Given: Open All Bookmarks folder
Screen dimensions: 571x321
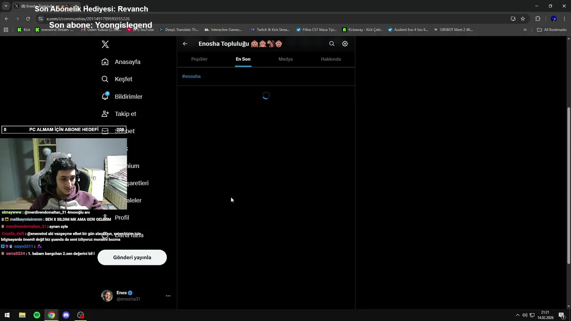Looking at the screenshot, I should click(x=552, y=30).
